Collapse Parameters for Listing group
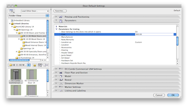Image resolution: width=188 pixels, height=107 pixels. [x=56, y=29]
